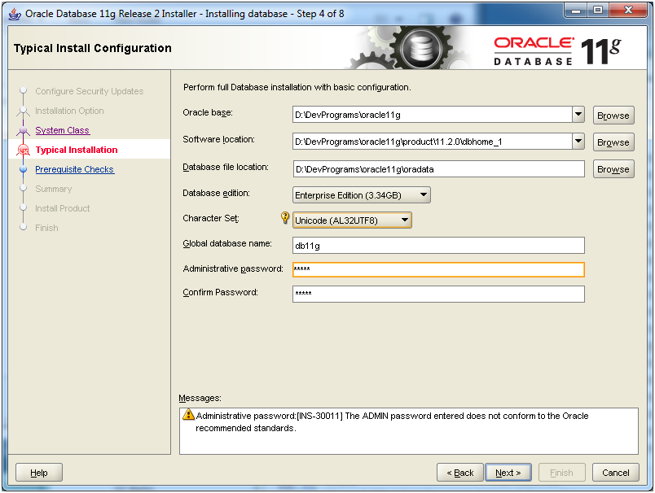Click the Java installer icon in title bar
Image resolution: width=655 pixels, height=493 pixels.
click(15, 14)
